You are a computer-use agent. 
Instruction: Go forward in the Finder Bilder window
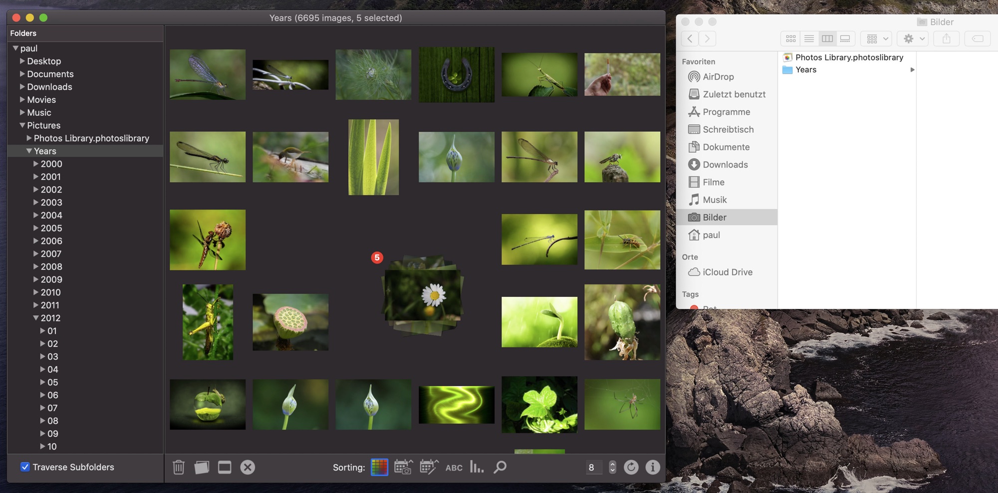[707, 38]
